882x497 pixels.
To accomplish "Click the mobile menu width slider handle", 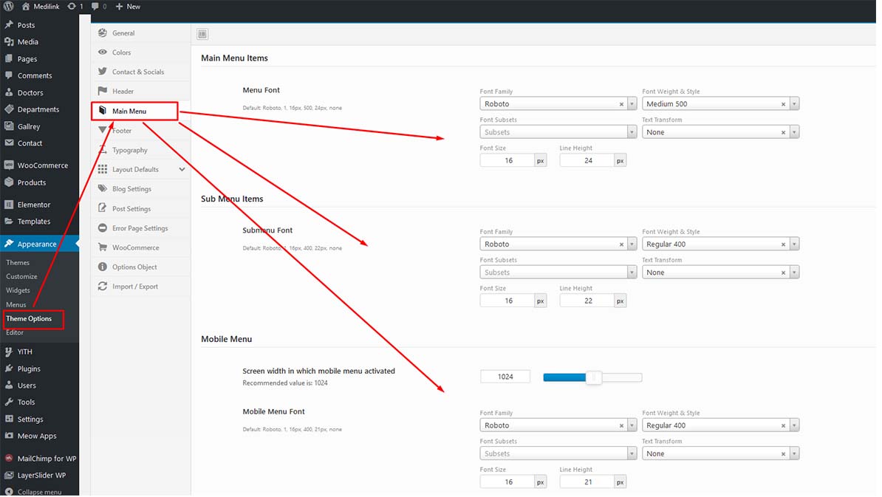I will [x=593, y=378].
